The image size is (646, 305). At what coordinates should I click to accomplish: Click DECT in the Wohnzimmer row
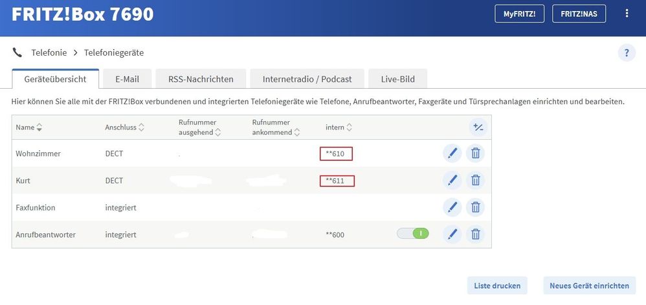pos(114,153)
